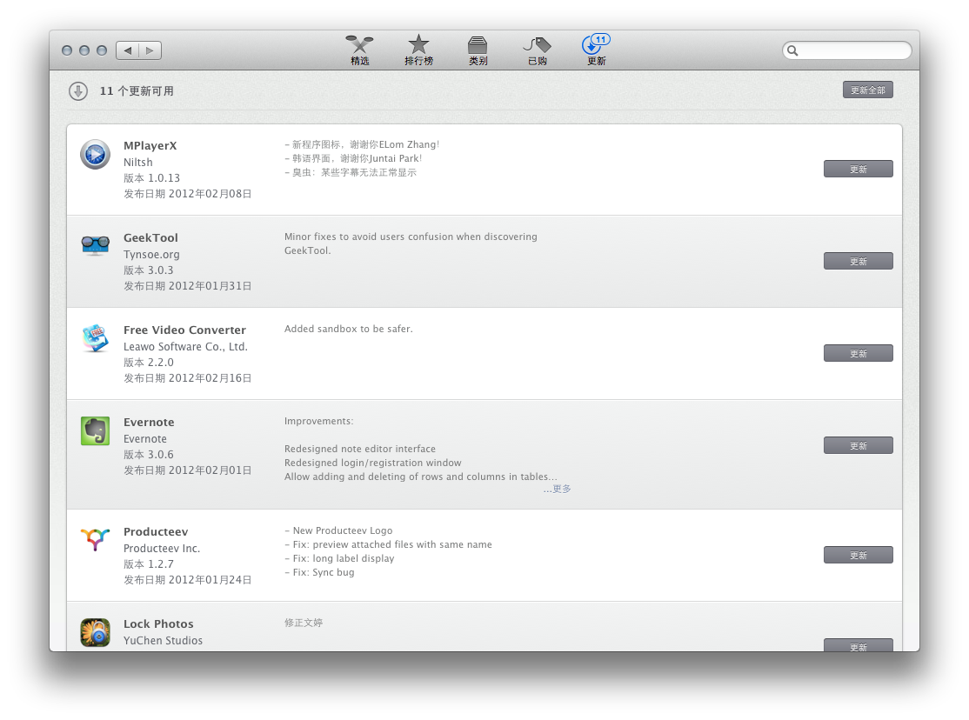Update Free Video Converter
The height and width of the screenshot is (720, 969).
858,353
